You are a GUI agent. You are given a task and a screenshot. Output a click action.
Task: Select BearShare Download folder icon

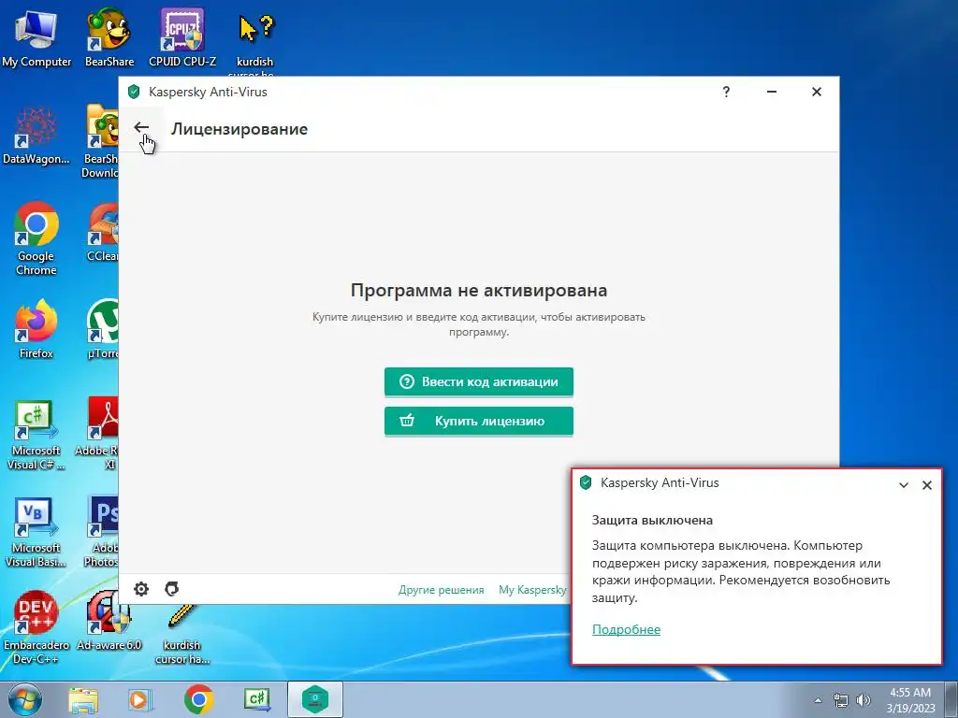[101, 142]
